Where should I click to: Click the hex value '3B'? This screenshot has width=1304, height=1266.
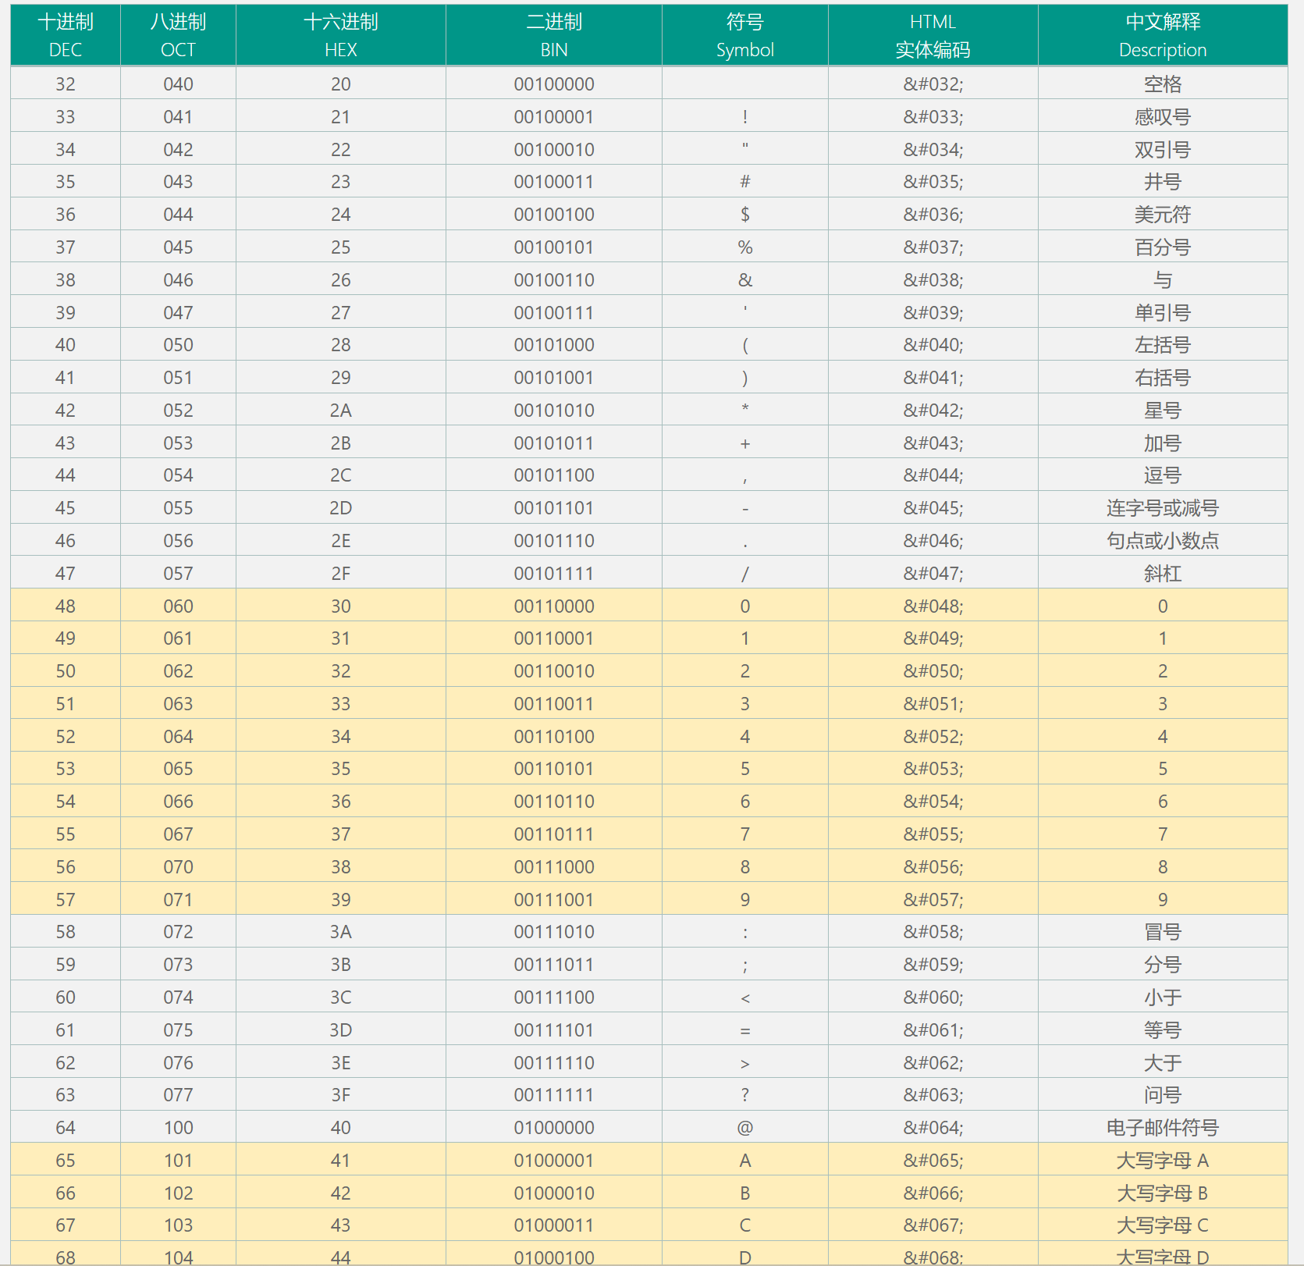(341, 964)
